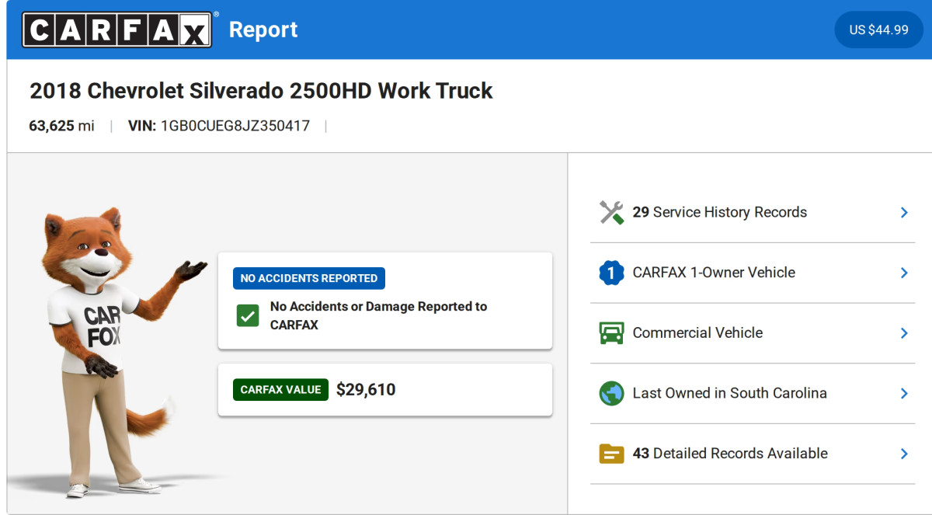Click the CARFAX VALUE green badge

pos(280,390)
